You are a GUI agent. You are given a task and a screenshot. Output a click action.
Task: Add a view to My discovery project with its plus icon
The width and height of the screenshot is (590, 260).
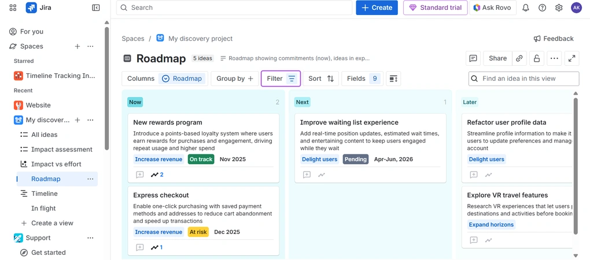click(x=78, y=120)
